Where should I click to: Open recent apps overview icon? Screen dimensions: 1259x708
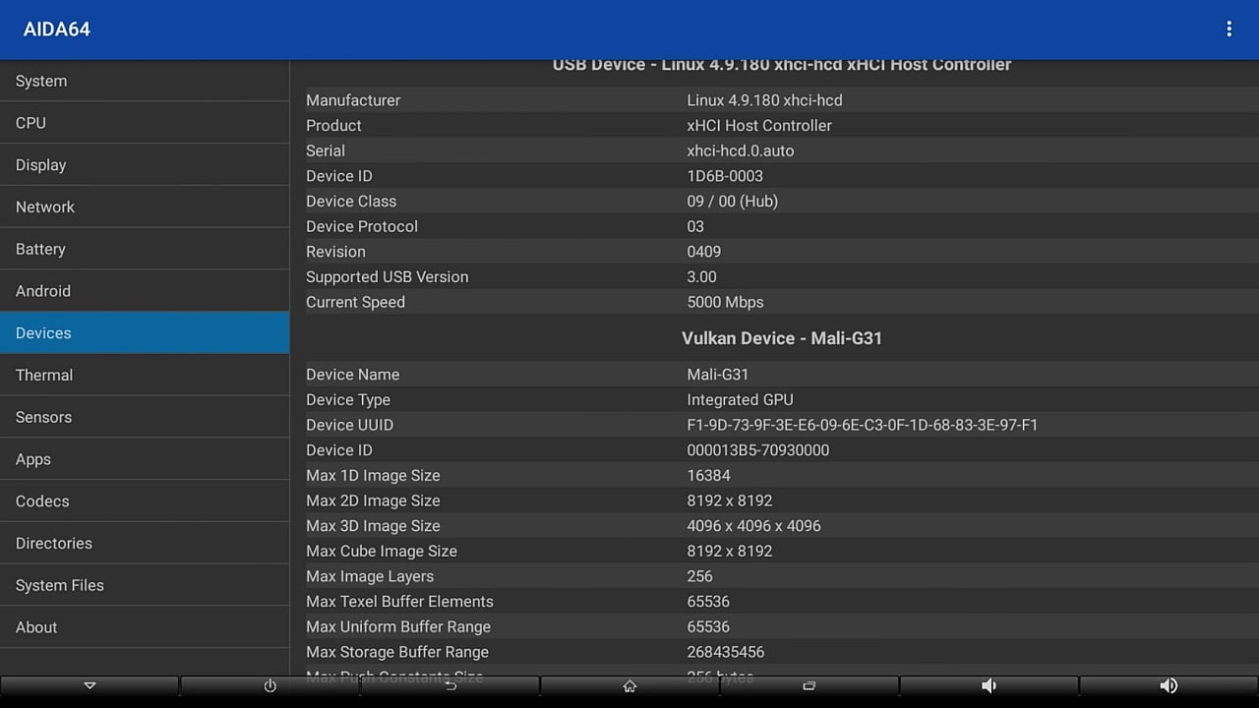point(809,686)
